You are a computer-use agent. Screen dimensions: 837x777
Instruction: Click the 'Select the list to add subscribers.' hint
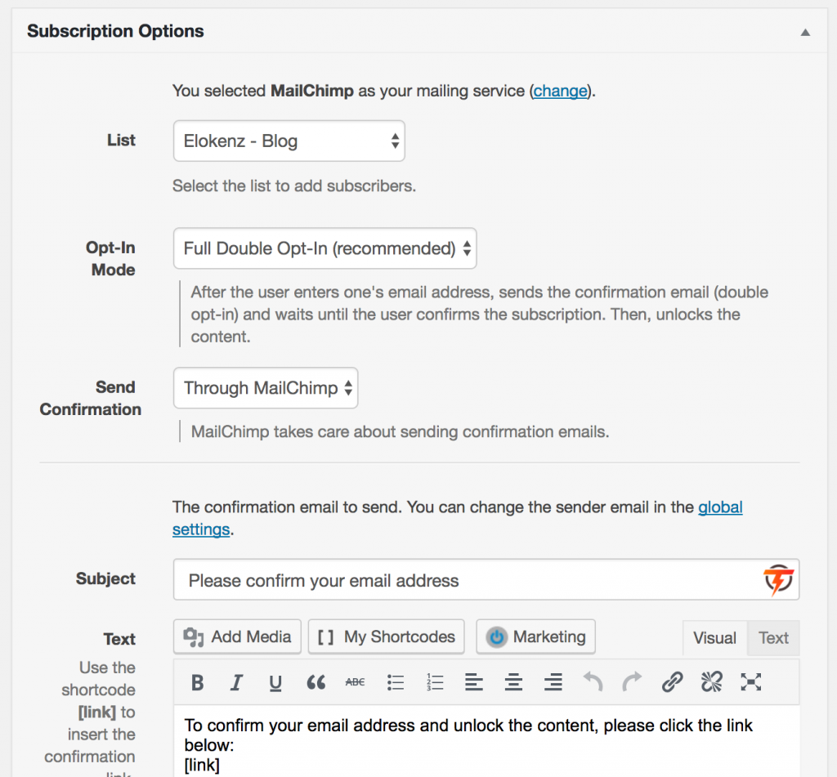coord(294,185)
